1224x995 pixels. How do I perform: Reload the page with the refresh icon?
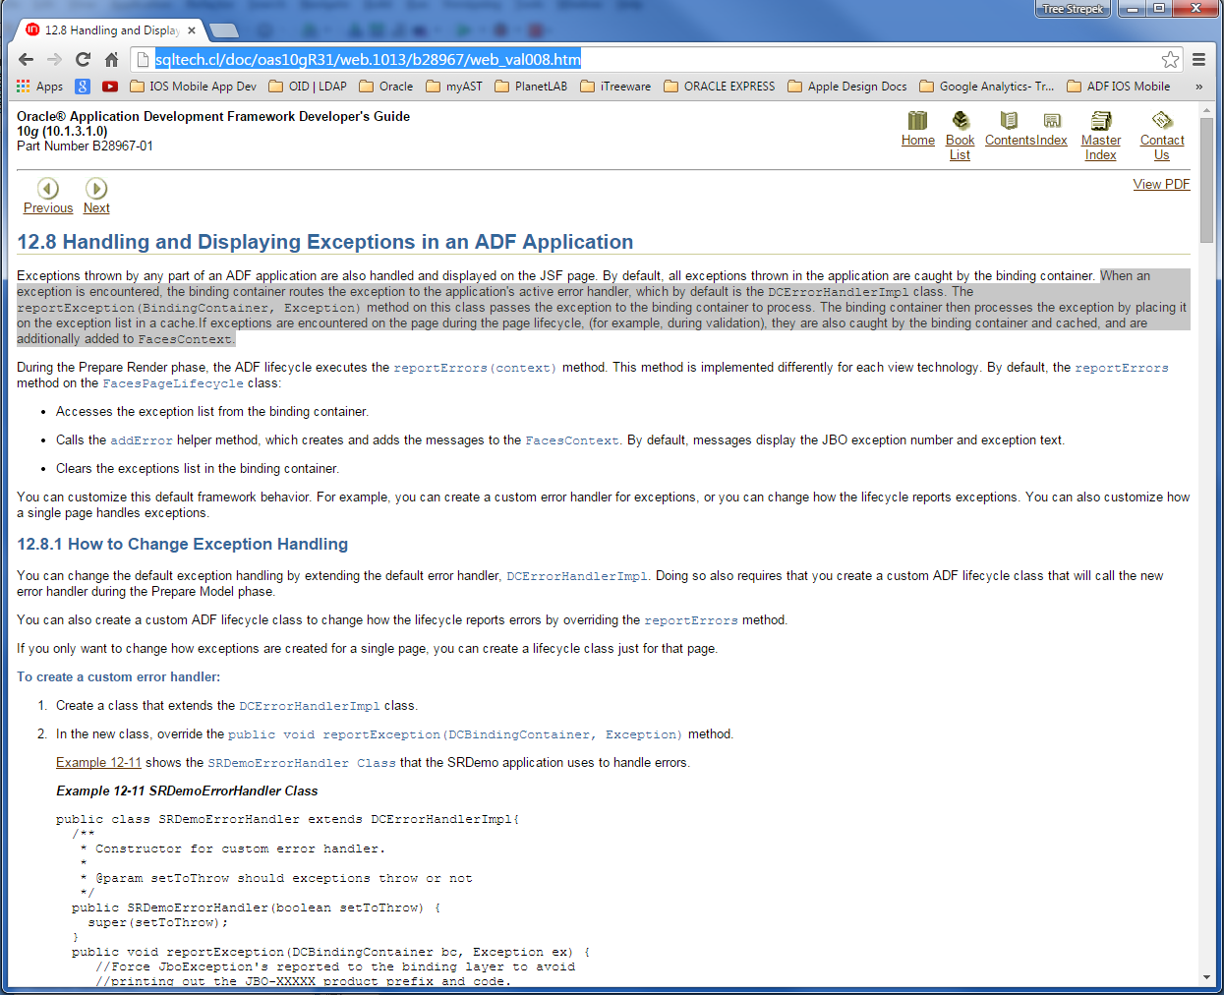(83, 59)
